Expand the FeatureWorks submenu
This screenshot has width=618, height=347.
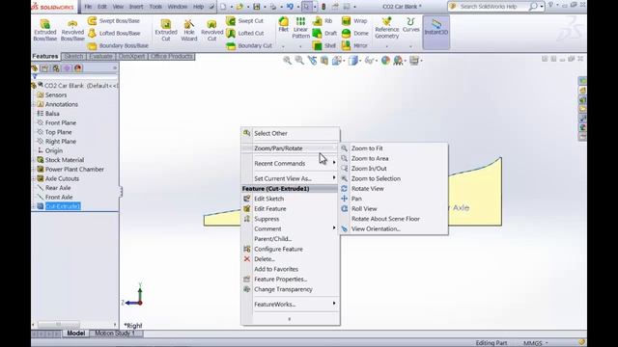pos(291,305)
